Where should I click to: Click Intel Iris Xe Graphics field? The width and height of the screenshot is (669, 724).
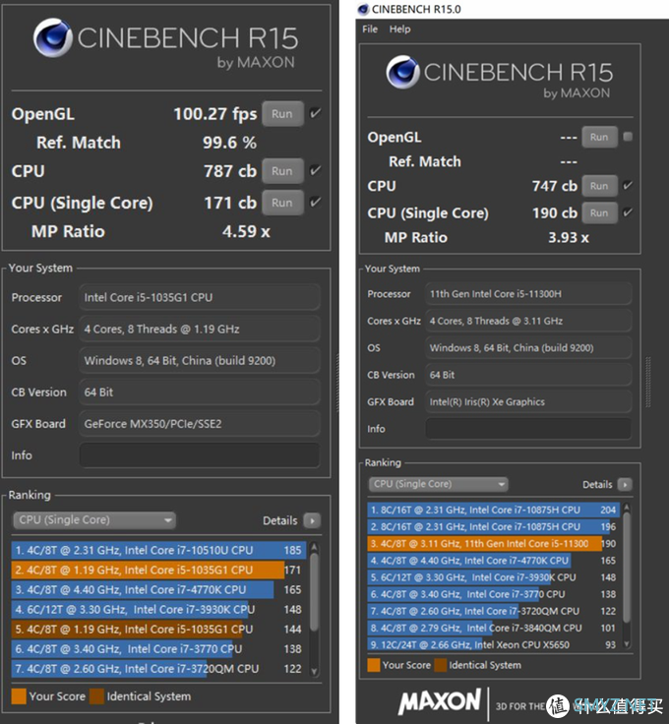click(528, 401)
